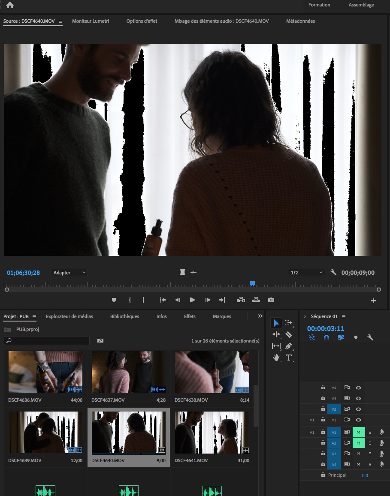Step forward one frame

[208, 300]
